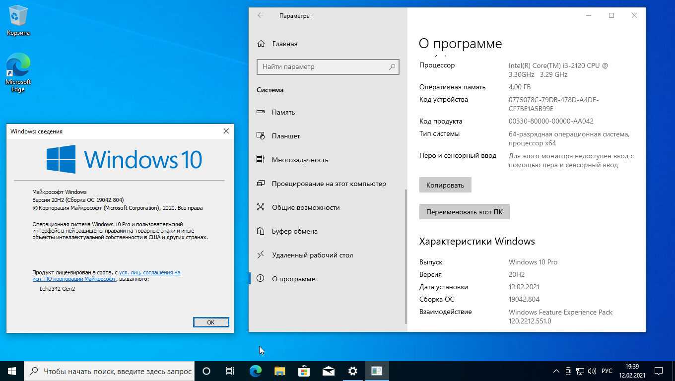
Task: Launch Microsoft Edge from the desktop shortcut
Action: (x=18, y=73)
